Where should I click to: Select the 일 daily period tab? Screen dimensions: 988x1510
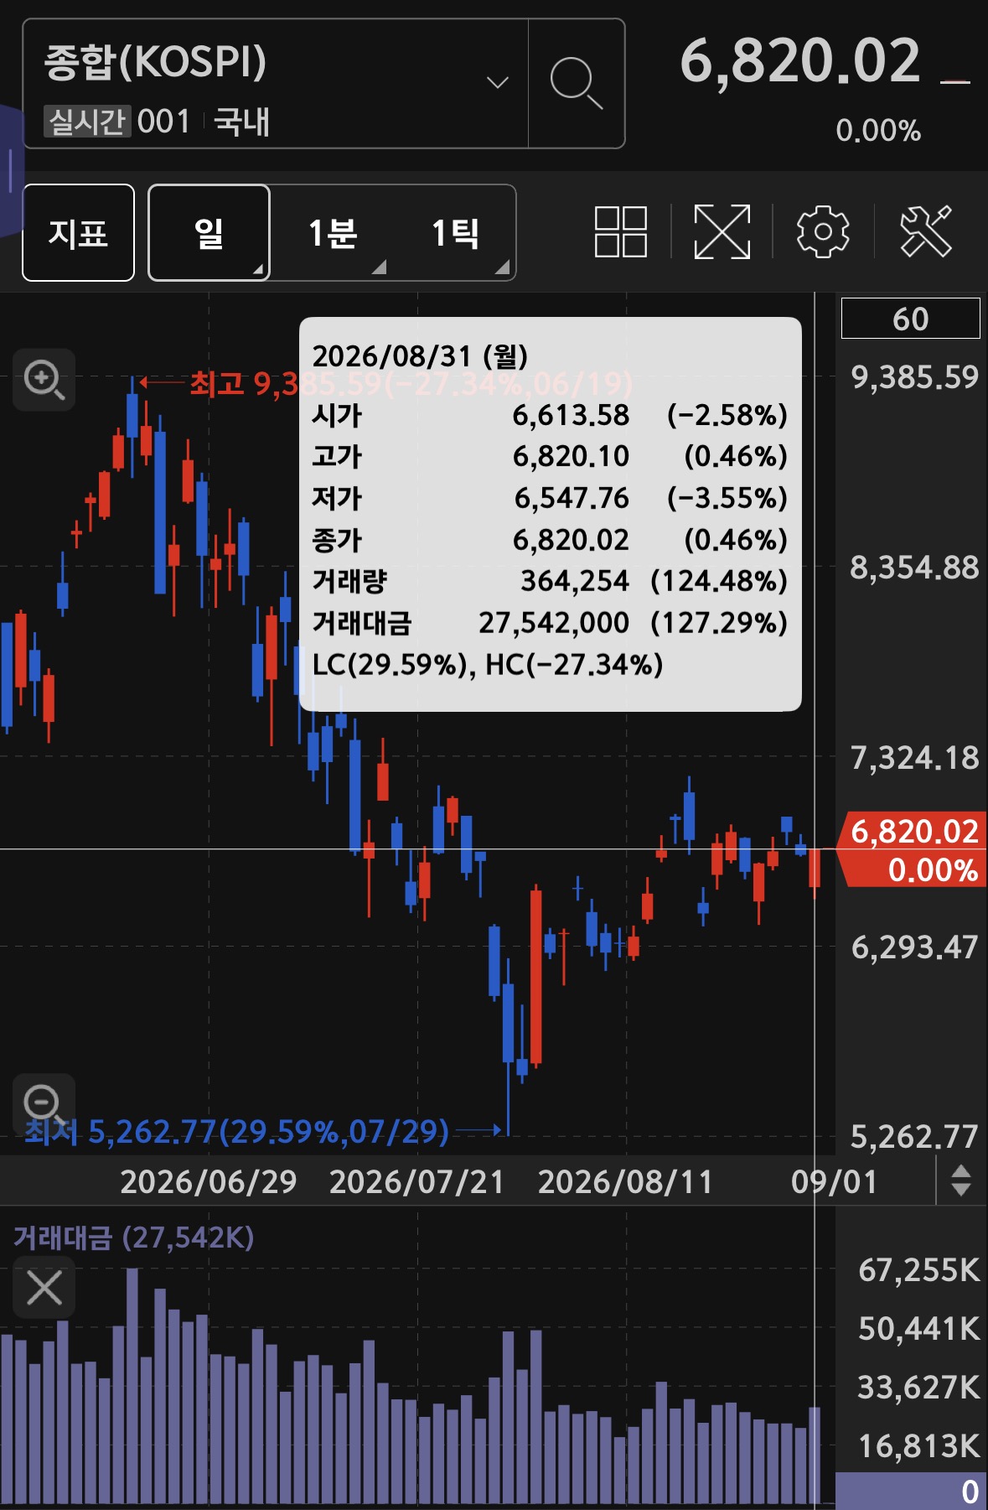pyautogui.click(x=209, y=232)
